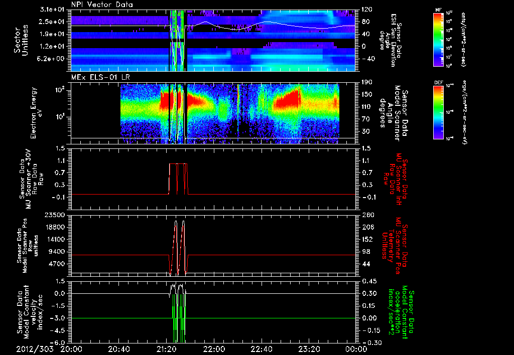Screen dimensions: 514x355
Task: Click the 'NF' label above the color bar
Action: pos(438,10)
